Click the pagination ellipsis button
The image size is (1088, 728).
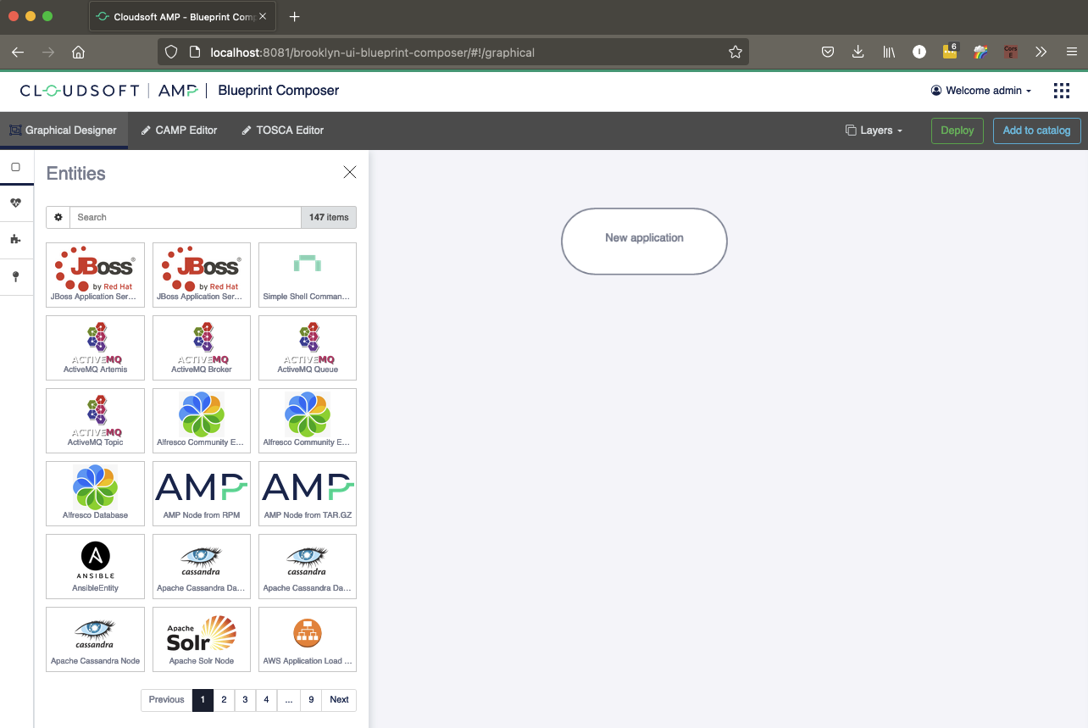coord(289,700)
